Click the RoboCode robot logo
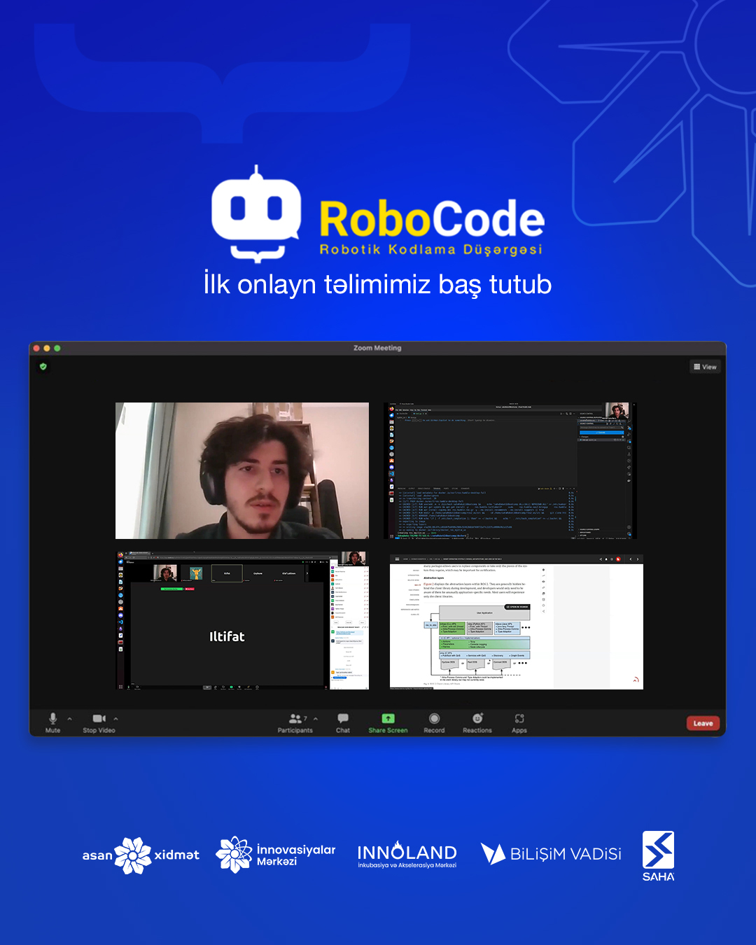This screenshot has width=756, height=945. tap(256, 213)
